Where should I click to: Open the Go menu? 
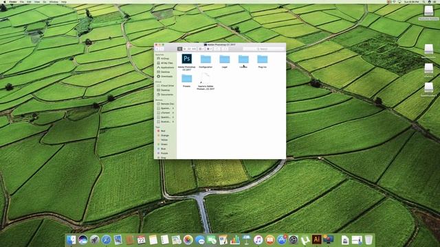click(45, 1)
